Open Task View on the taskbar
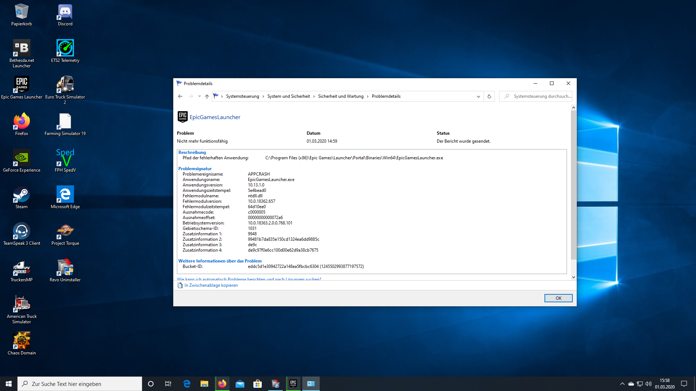Viewport: 696px width, 391px height. [168, 384]
